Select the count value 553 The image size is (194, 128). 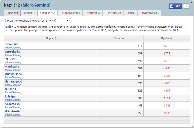coord(140,83)
